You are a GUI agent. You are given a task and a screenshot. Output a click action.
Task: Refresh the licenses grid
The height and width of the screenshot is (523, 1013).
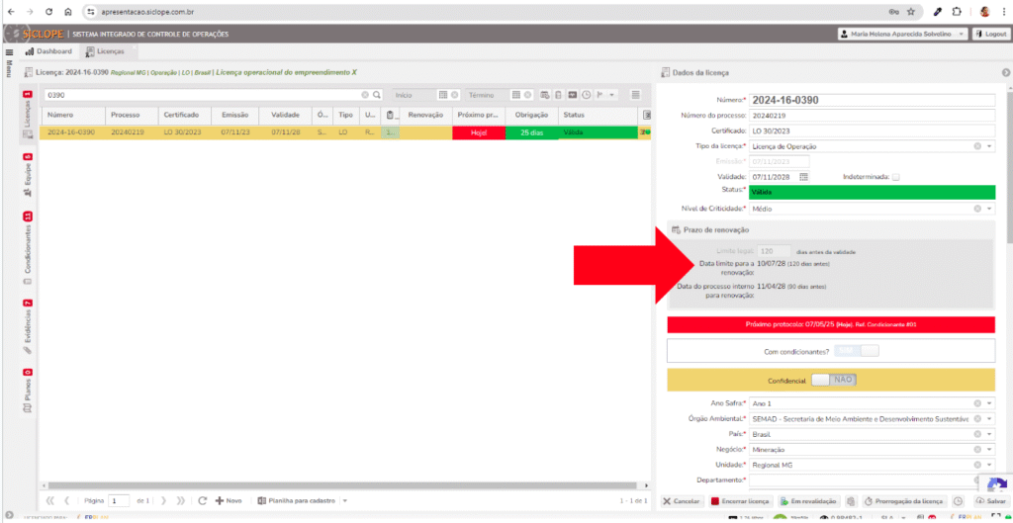click(202, 500)
